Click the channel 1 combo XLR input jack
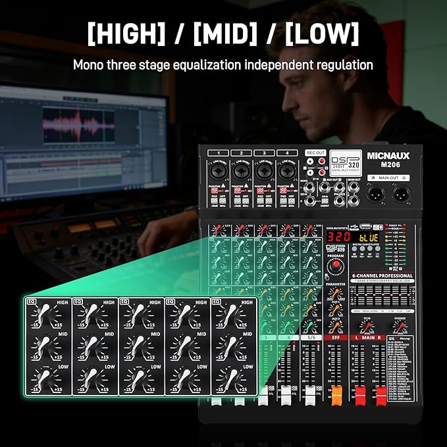The image size is (447, 447). tap(219, 171)
